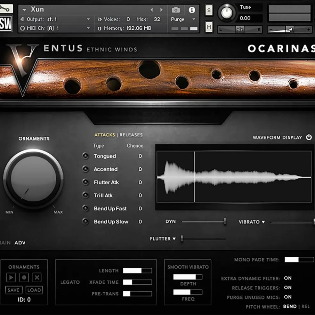The image size is (315, 315).
Task: Adjust the Smooth Vibrato Depth bar
Action: (188, 277)
